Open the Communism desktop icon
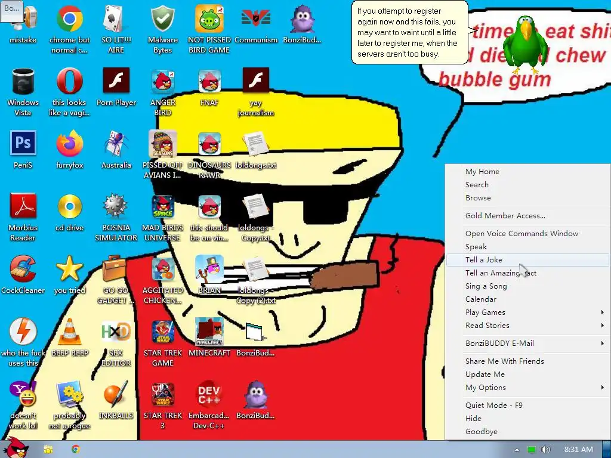 pos(255,18)
